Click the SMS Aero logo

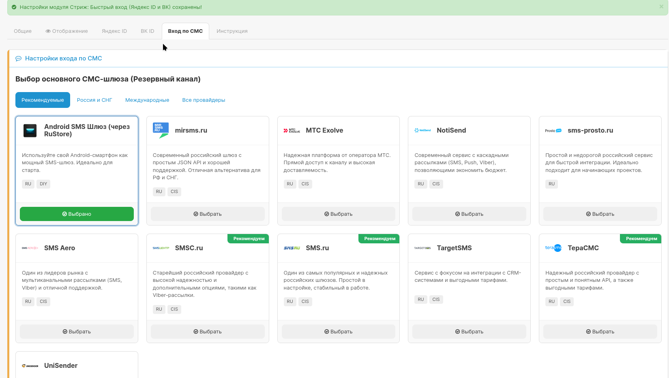(30, 248)
